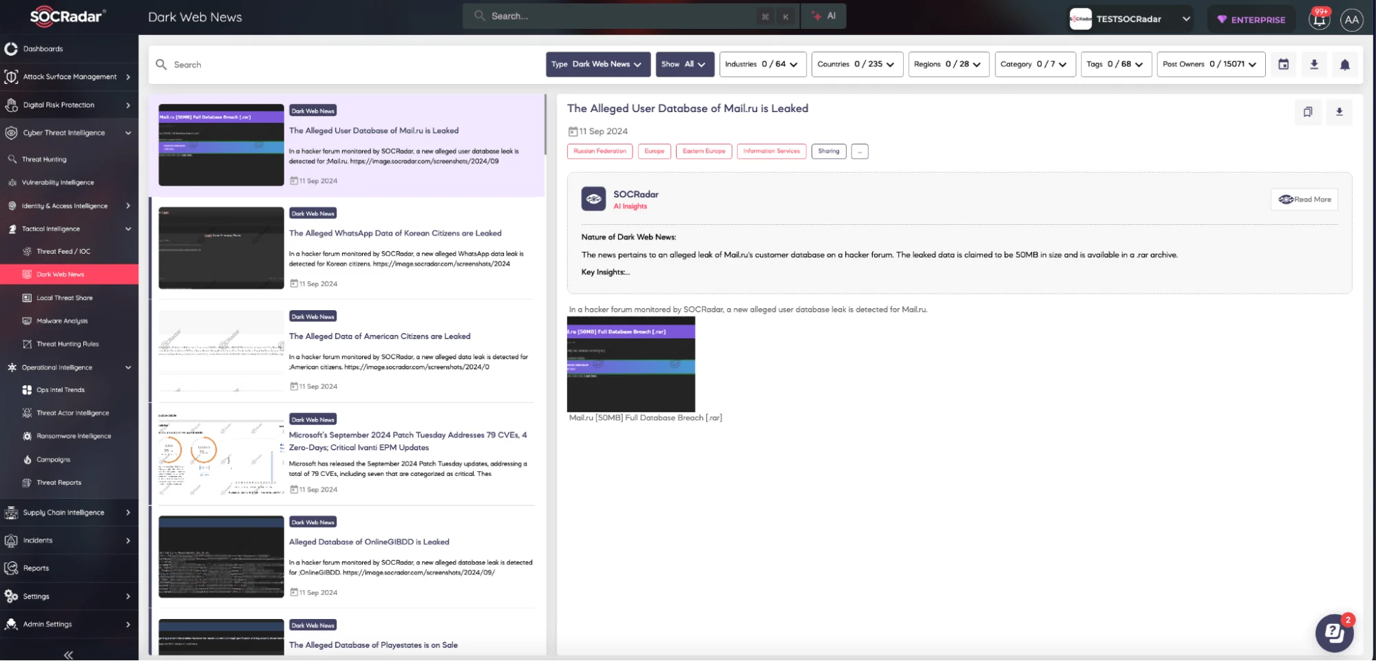Click the Local Threat Share icon
Screen dimensions: 1376x661
(27, 298)
